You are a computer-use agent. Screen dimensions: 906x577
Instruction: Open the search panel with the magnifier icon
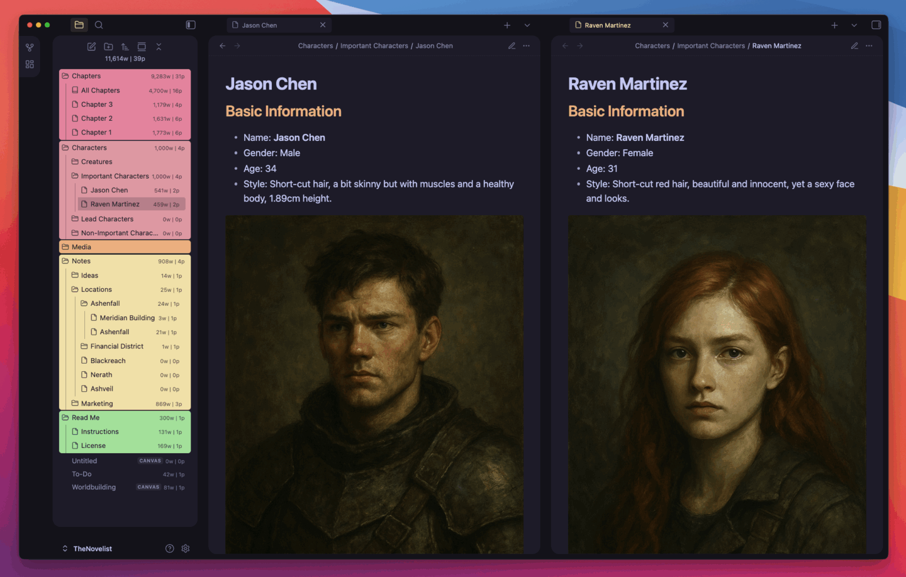(x=99, y=25)
